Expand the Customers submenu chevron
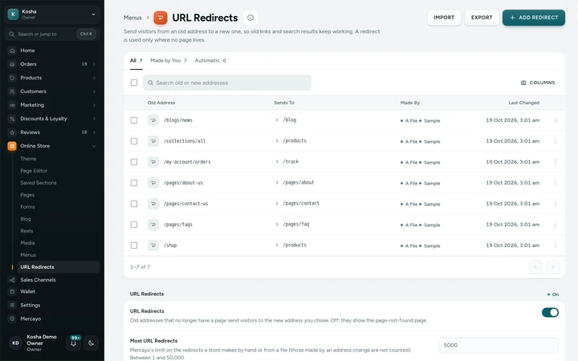This screenshot has height=361, width=578. (x=94, y=91)
